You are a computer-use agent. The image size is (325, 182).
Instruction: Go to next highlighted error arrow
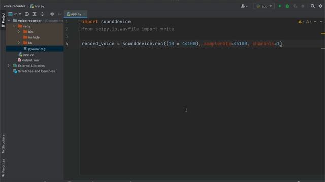click(321, 22)
